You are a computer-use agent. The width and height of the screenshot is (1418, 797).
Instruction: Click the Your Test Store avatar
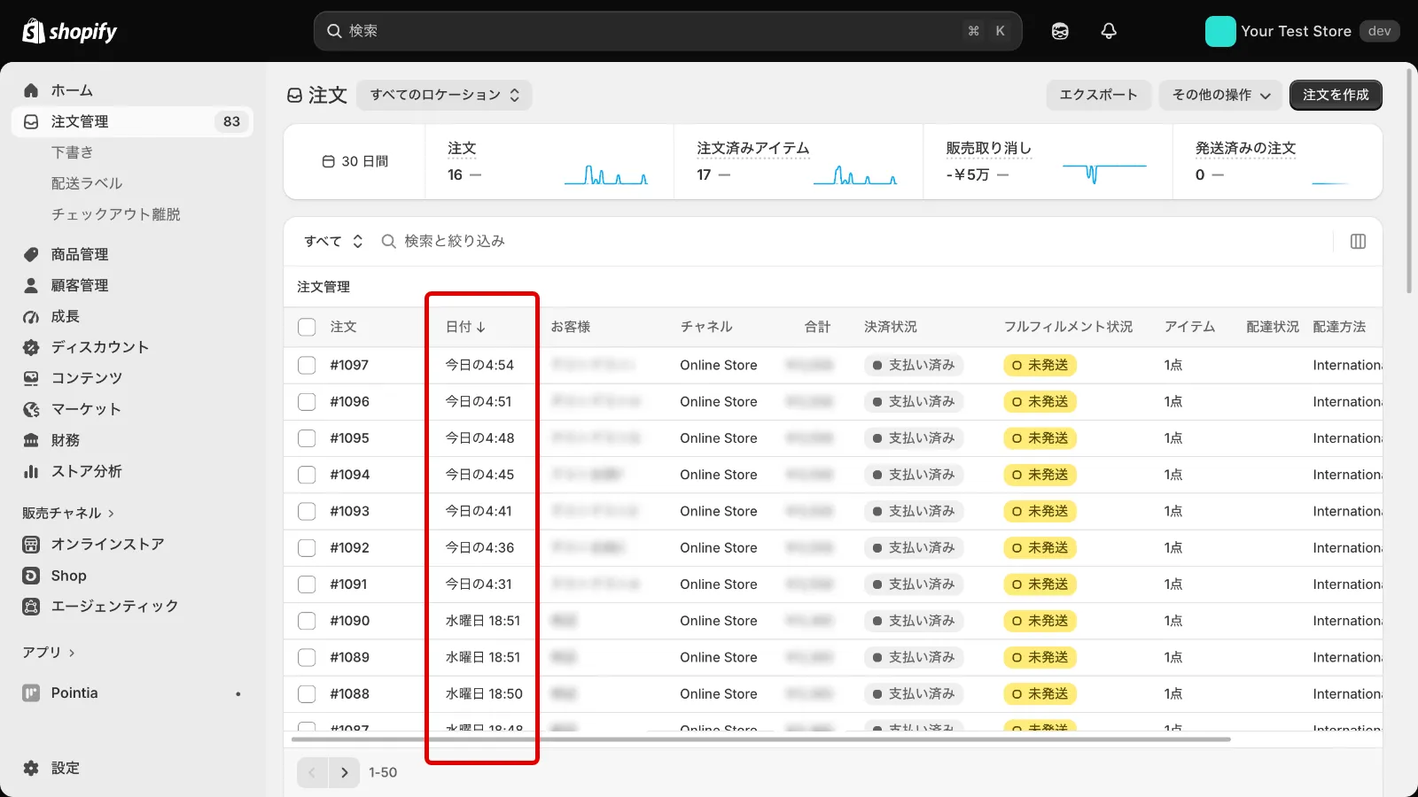(1220, 31)
